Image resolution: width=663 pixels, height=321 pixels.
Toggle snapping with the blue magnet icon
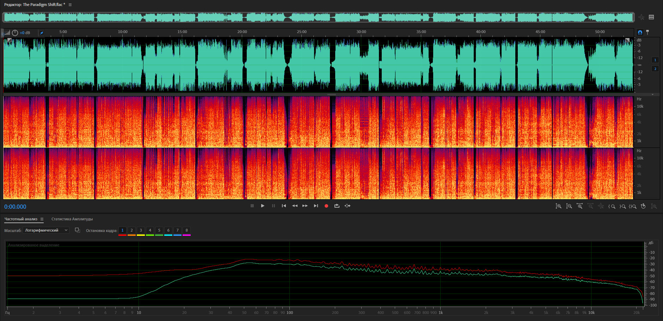coord(640,32)
